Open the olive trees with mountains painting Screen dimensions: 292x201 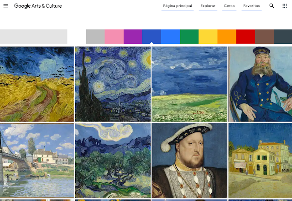(x=113, y=161)
